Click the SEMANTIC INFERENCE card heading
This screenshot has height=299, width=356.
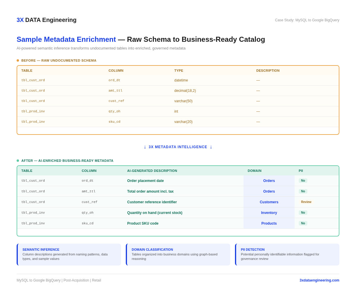point(41,250)
